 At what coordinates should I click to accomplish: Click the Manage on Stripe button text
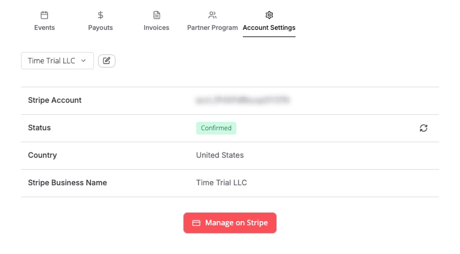coord(236,223)
